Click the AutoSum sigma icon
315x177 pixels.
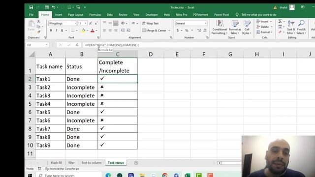click(280, 21)
